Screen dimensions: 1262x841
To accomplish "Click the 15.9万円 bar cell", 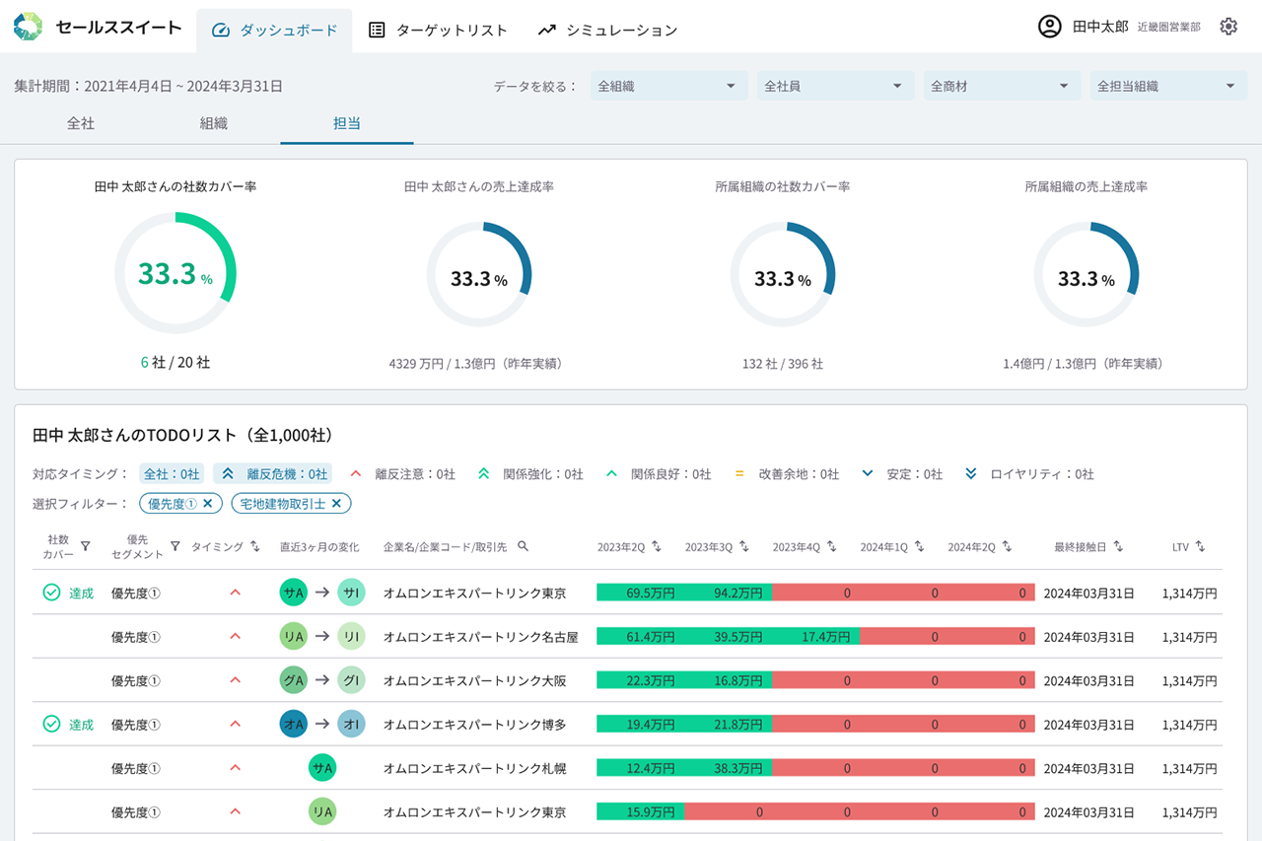I will click(641, 811).
